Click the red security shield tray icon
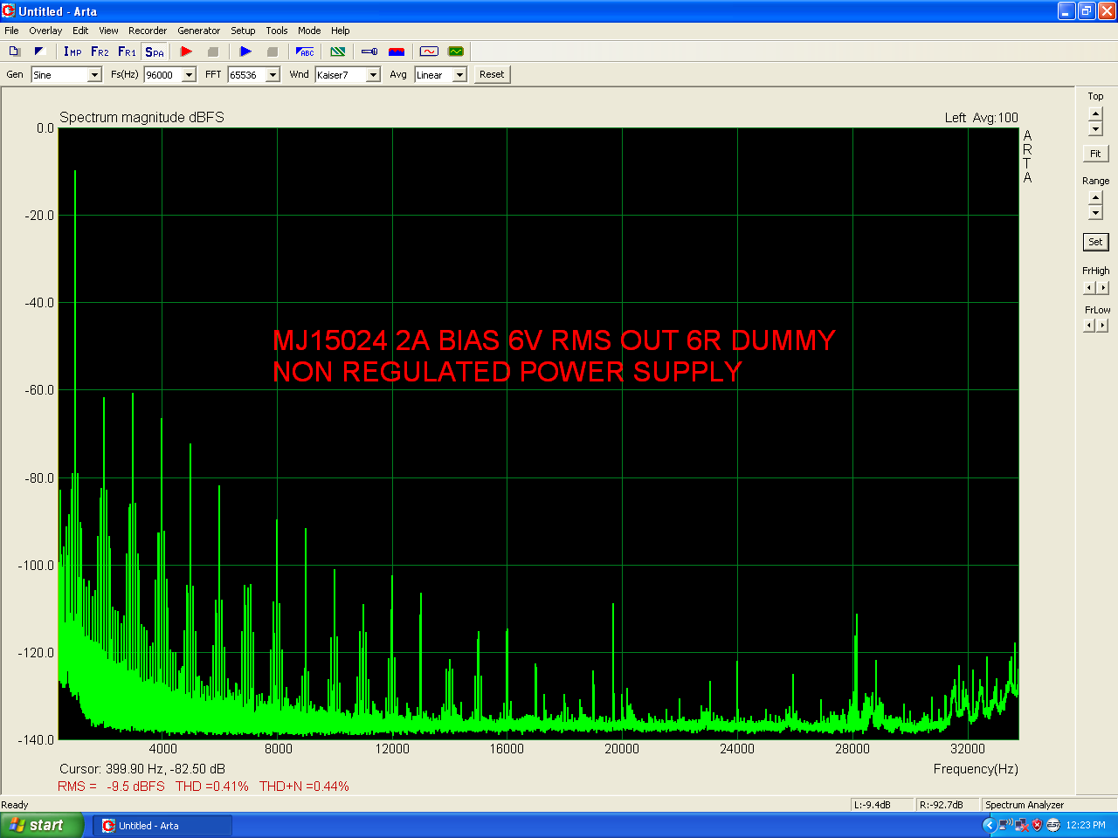Screen dimensions: 1118x838 point(1038,825)
